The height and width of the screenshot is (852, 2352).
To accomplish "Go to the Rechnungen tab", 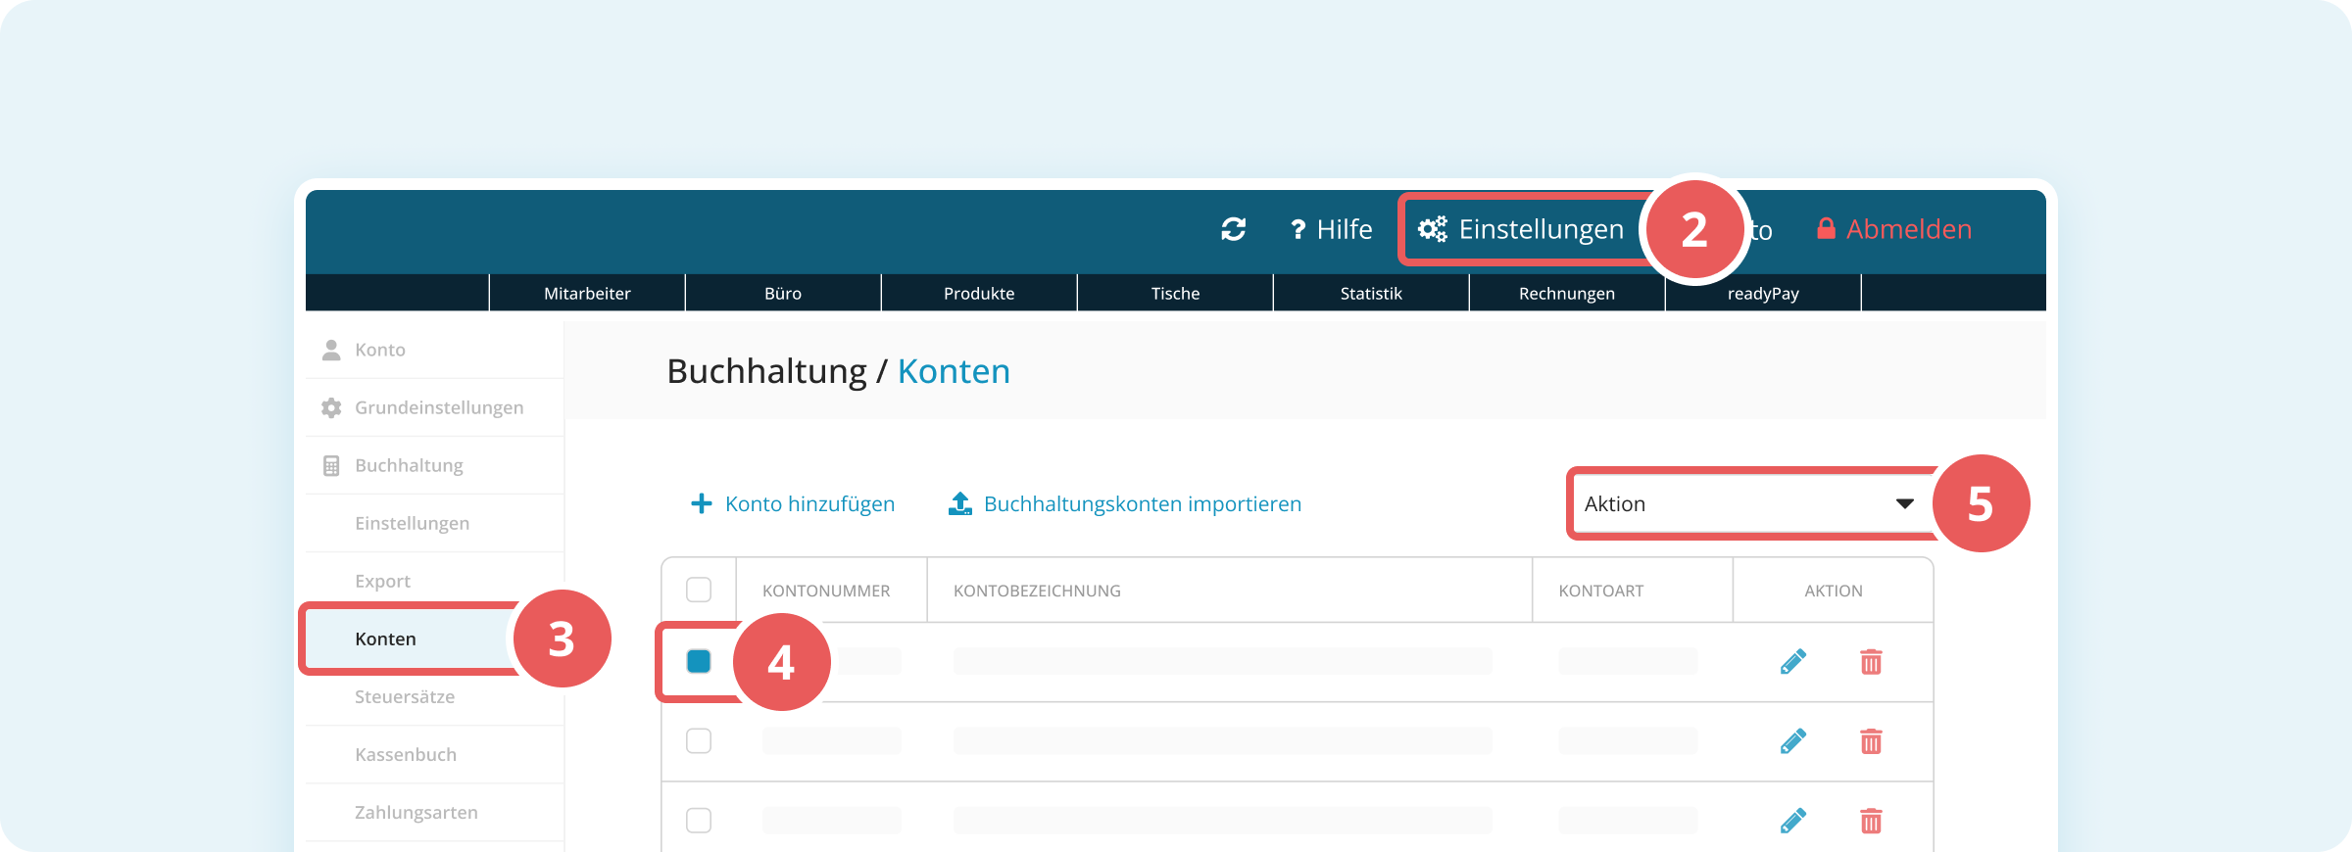I will pos(1567,293).
